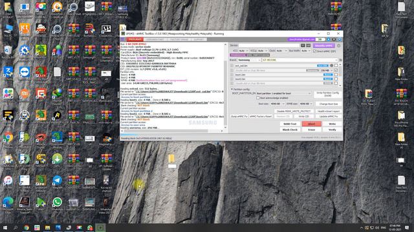Click the eMMC Factory Reset button
This screenshot has width=414, height=232.
(261, 116)
